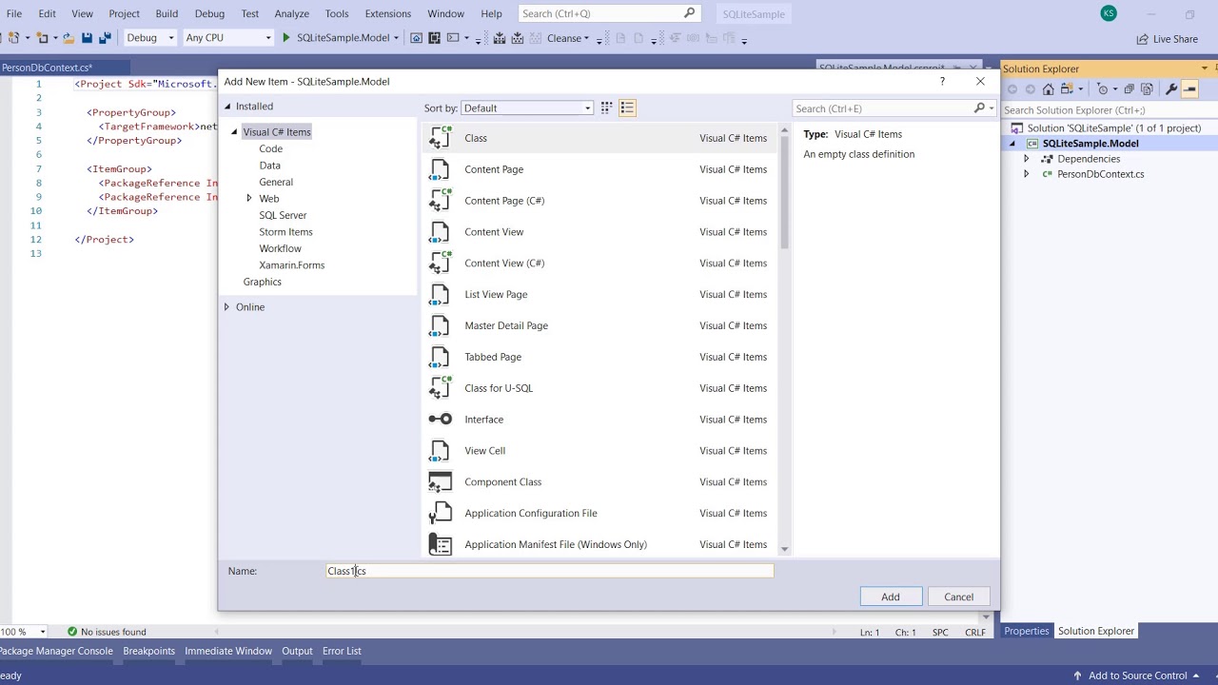
Task: Click Save All toolbar icon
Action: 105,38
